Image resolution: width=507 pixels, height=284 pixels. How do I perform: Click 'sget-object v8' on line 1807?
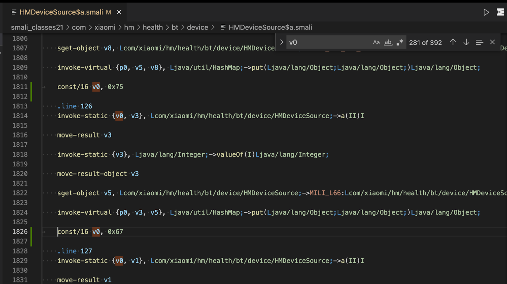(x=84, y=48)
